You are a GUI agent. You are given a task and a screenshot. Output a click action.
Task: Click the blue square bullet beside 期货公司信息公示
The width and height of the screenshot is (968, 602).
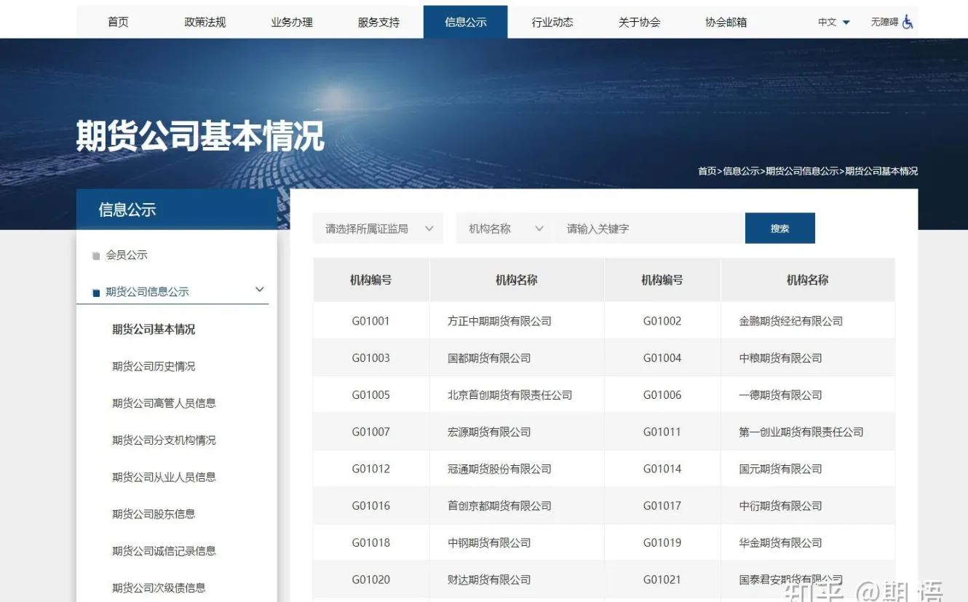point(96,293)
